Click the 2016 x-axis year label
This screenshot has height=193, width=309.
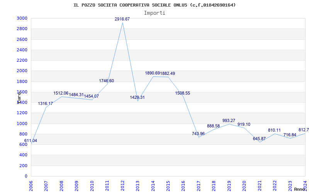point(183,186)
